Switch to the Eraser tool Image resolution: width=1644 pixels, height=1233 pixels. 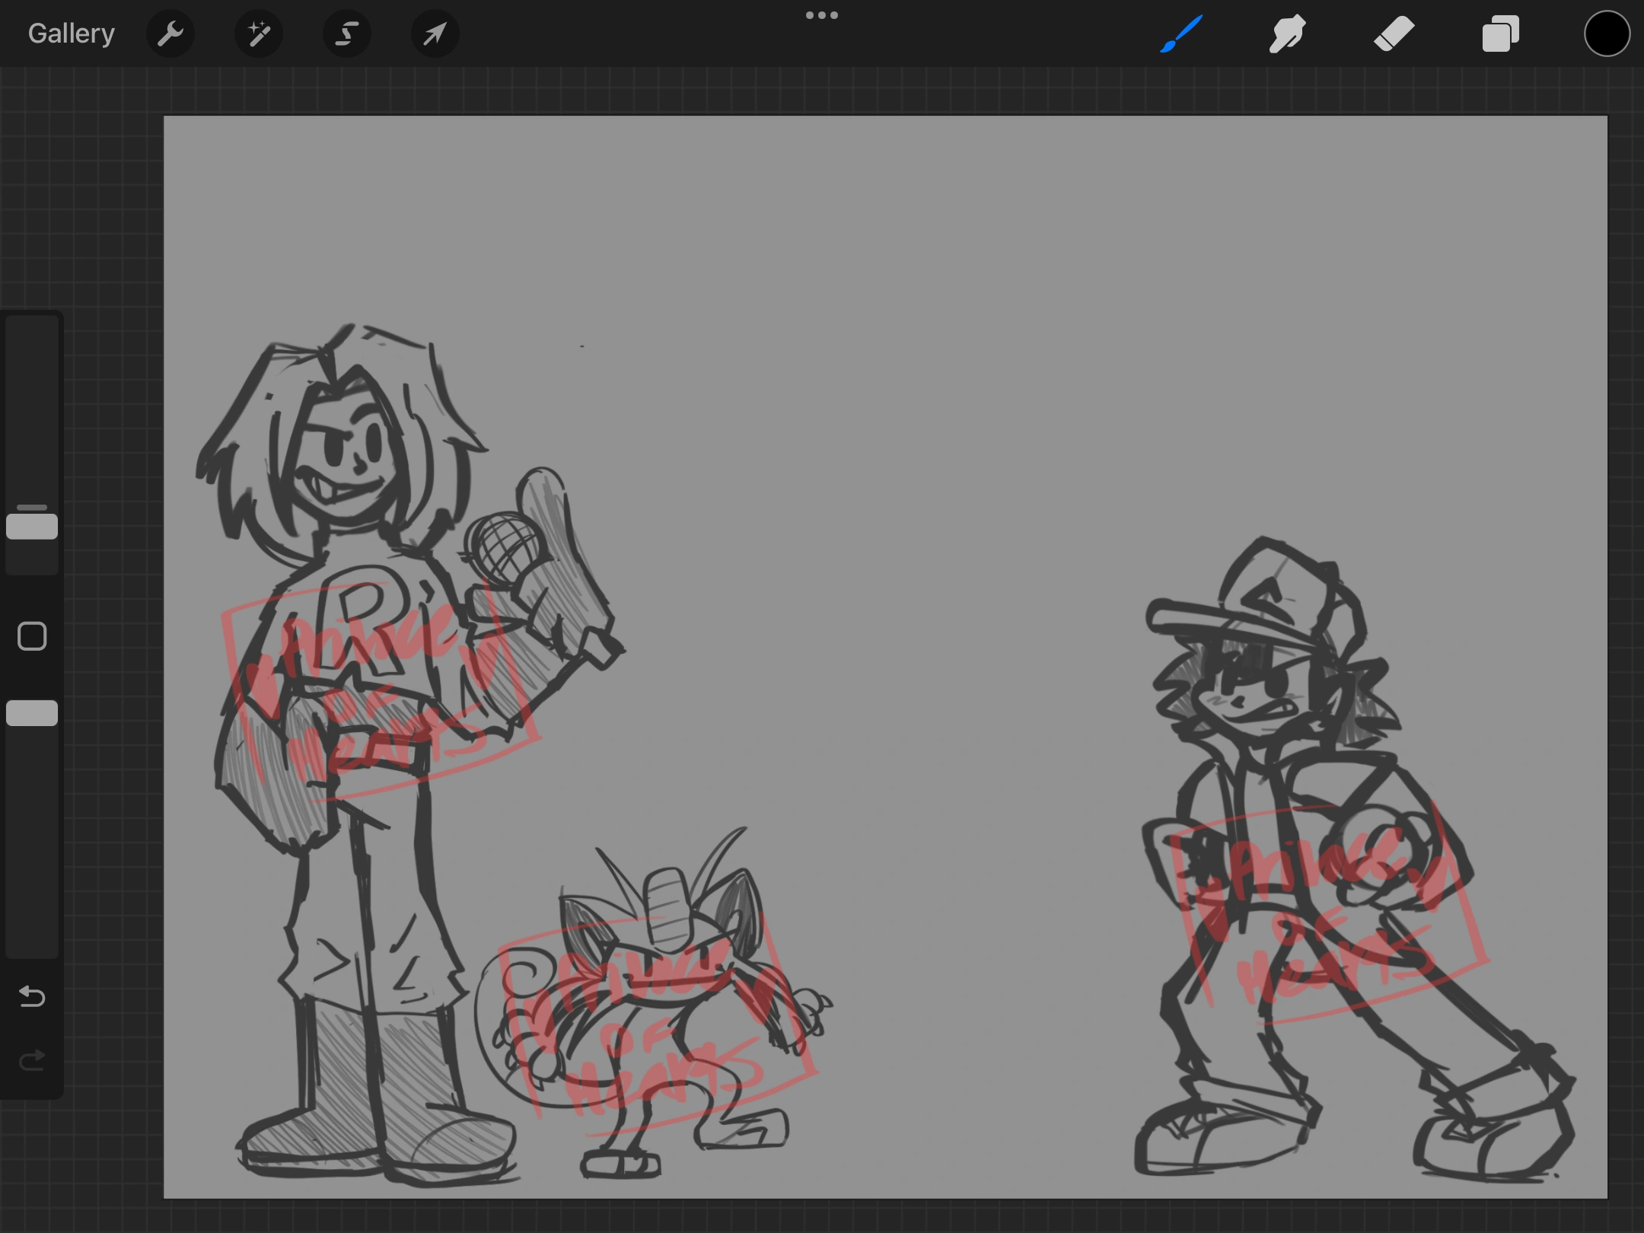point(1394,33)
